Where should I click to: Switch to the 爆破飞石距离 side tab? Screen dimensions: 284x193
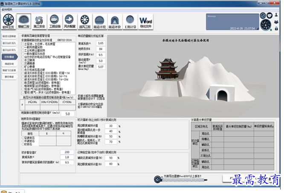[x=9, y=70]
